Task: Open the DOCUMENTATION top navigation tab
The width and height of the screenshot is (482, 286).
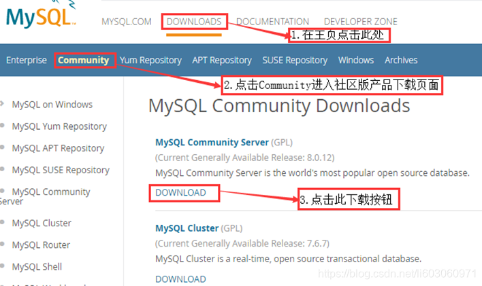Action: pyautogui.click(x=272, y=22)
